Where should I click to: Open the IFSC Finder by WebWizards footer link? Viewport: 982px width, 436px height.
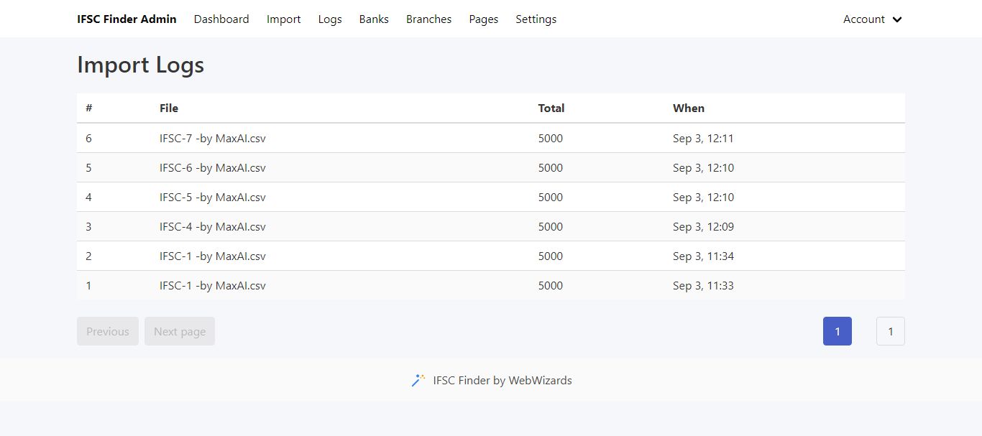tap(503, 381)
